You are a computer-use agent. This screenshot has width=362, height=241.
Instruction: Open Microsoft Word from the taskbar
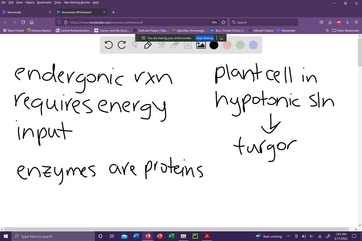click(x=136, y=236)
